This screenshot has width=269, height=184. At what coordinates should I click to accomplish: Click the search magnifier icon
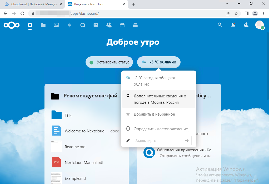[x=220, y=25]
